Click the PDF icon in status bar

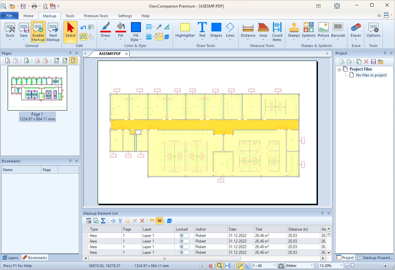pyautogui.click(x=211, y=266)
